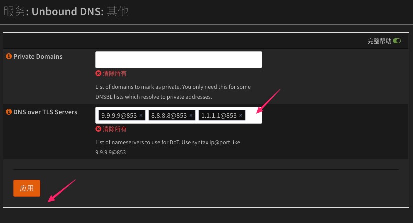Click the red clear icon under Private Domains

[98, 74]
